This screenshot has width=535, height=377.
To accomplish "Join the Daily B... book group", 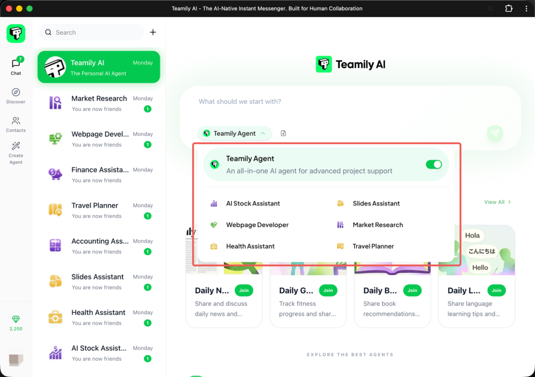I will 412,290.
